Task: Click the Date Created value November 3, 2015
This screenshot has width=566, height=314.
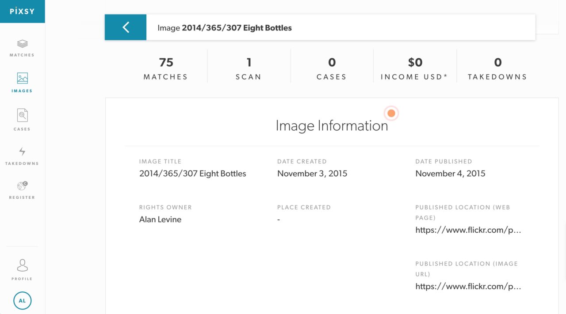Action: [312, 174]
